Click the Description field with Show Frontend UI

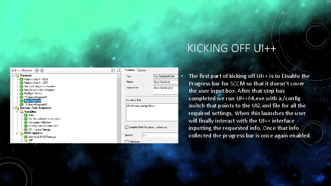[165, 90]
